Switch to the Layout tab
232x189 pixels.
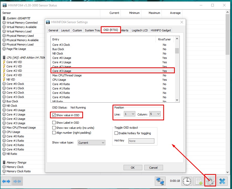pos(65,30)
